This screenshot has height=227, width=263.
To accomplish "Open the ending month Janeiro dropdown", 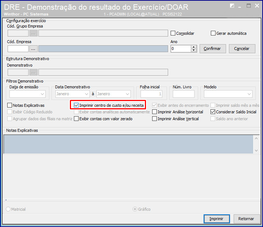I will click(128, 94).
